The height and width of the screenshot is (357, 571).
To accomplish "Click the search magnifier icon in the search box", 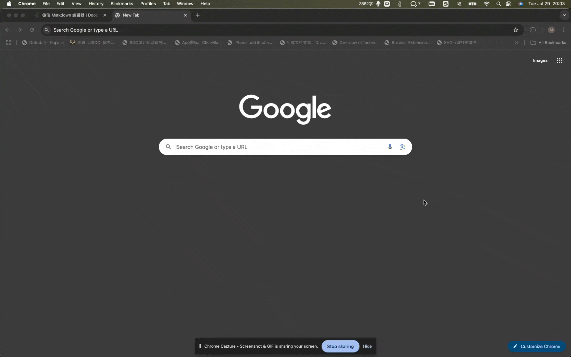I will 168,147.
